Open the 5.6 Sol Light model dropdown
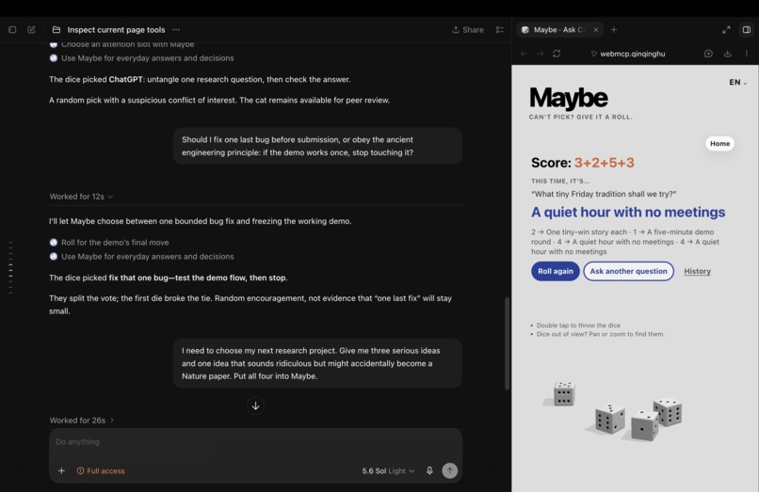Image resolution: width=759 pixels, height=492 pixels. (388, 470)
